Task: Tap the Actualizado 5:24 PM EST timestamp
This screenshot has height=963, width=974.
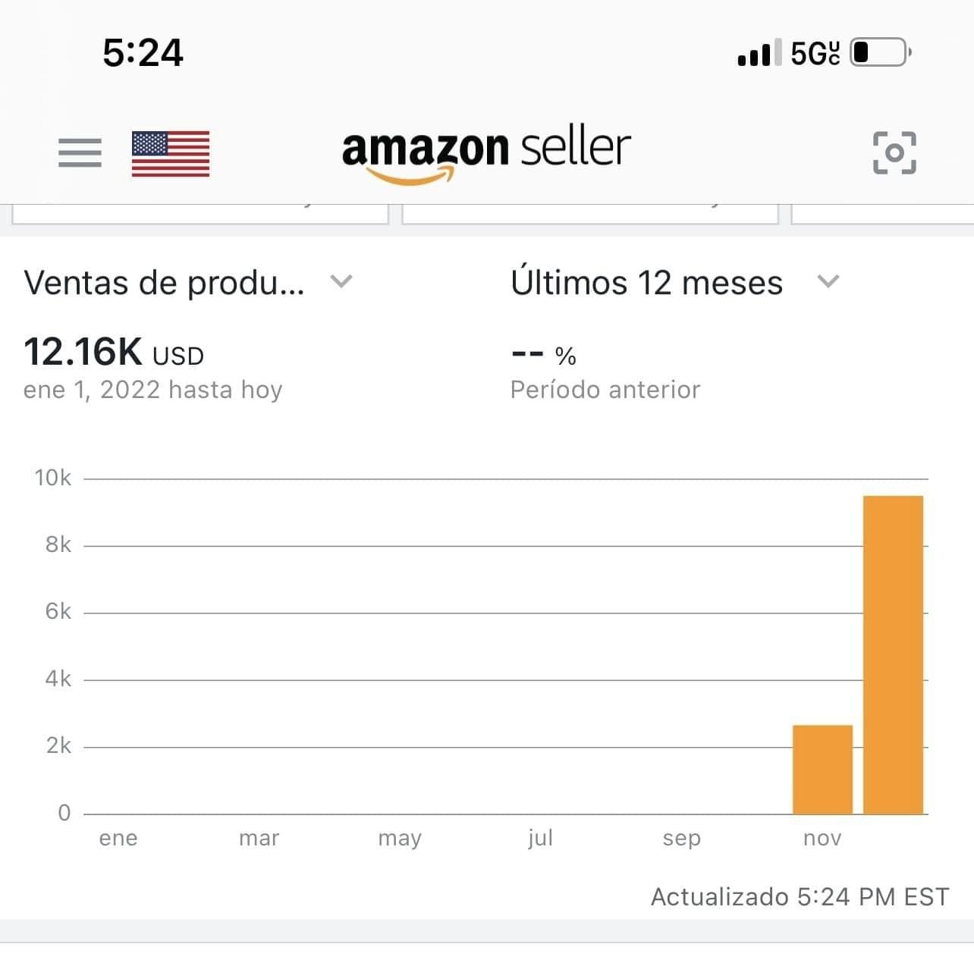Action: click(800, 897)
